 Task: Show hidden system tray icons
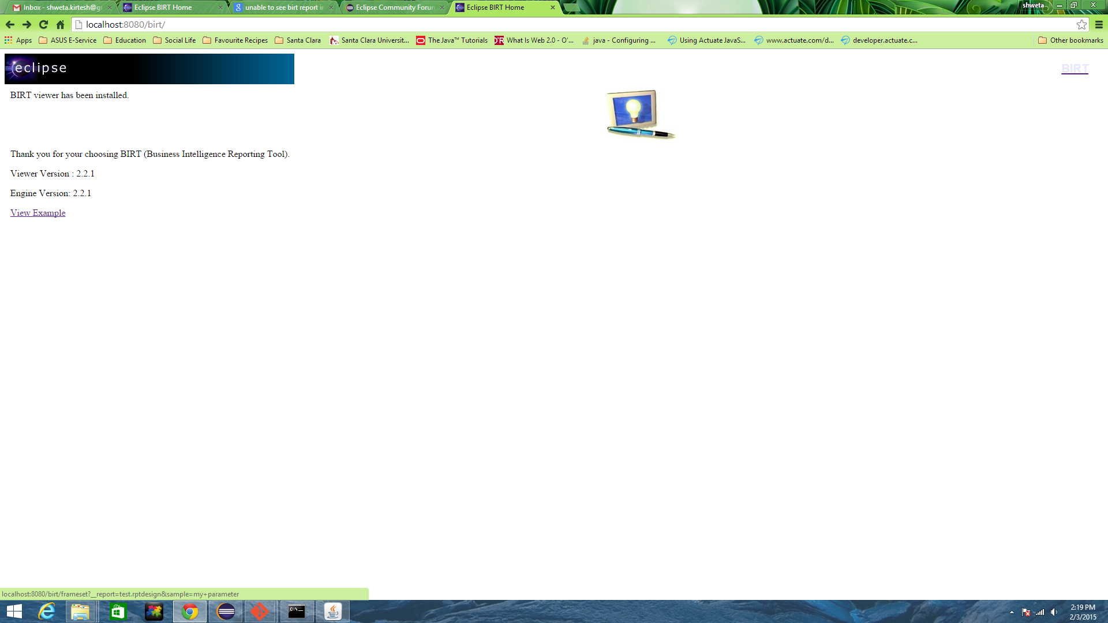(x=1012, y=612)
